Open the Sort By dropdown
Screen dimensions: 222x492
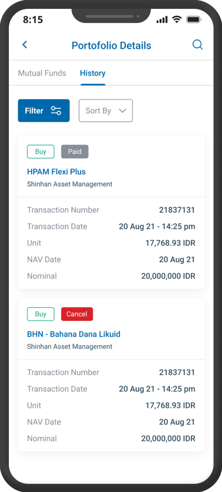106,110
